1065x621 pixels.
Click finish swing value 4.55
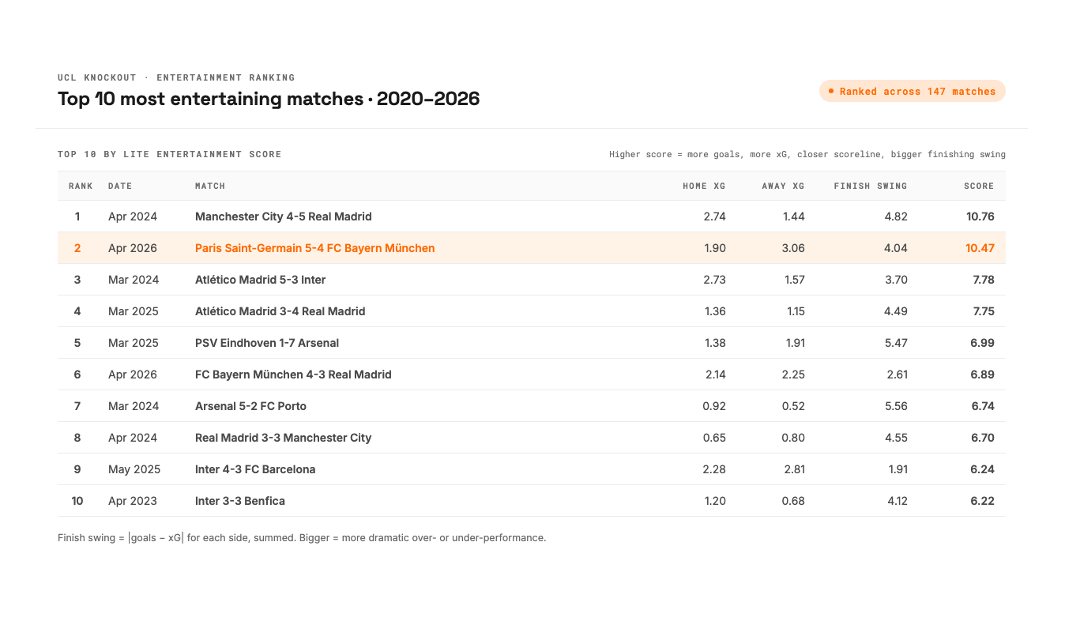[897, 438]
